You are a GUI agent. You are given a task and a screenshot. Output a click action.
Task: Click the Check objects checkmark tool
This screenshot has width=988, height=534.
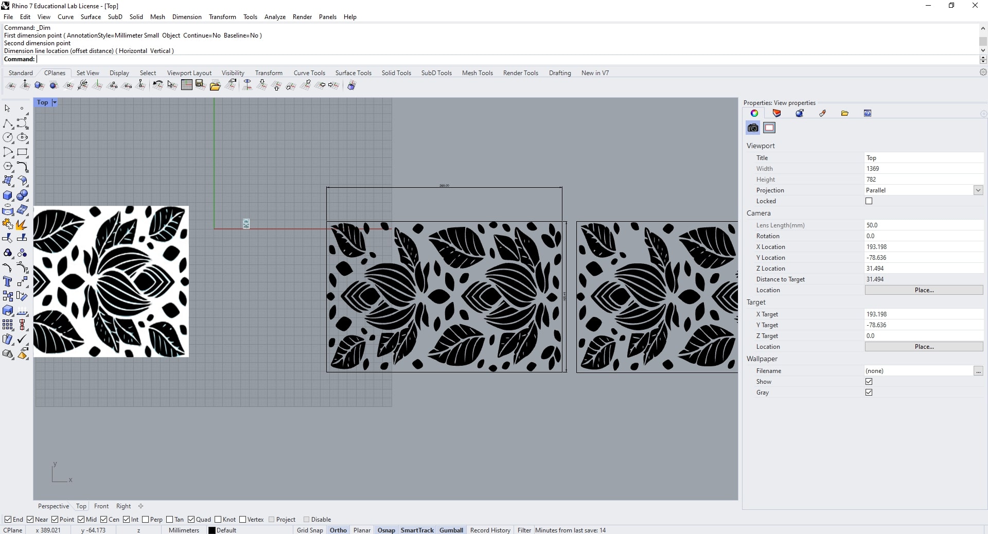[x=22, y=339]
